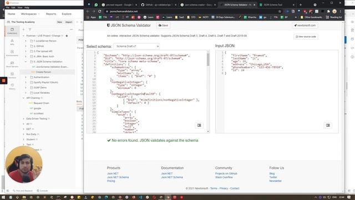Open File Explorer from taskbar
This screenshot has width=355, height=200.
tap(24, 197)
